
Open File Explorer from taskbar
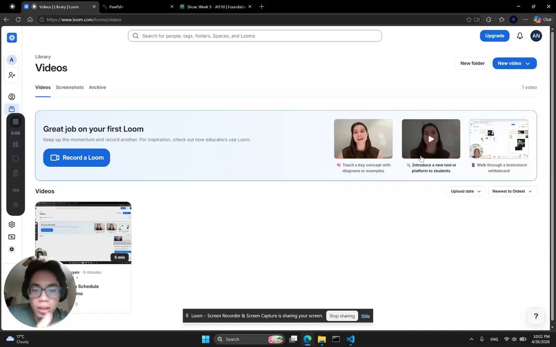(321, 339)
